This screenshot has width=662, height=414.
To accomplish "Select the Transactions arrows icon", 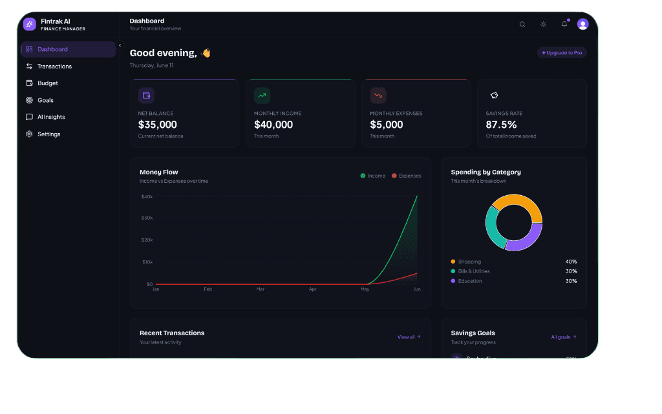I will tap(29, 66).
